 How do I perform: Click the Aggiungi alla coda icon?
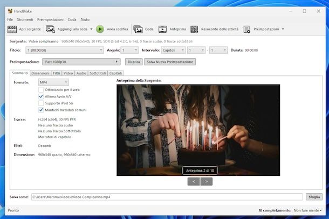coord(51,29)
